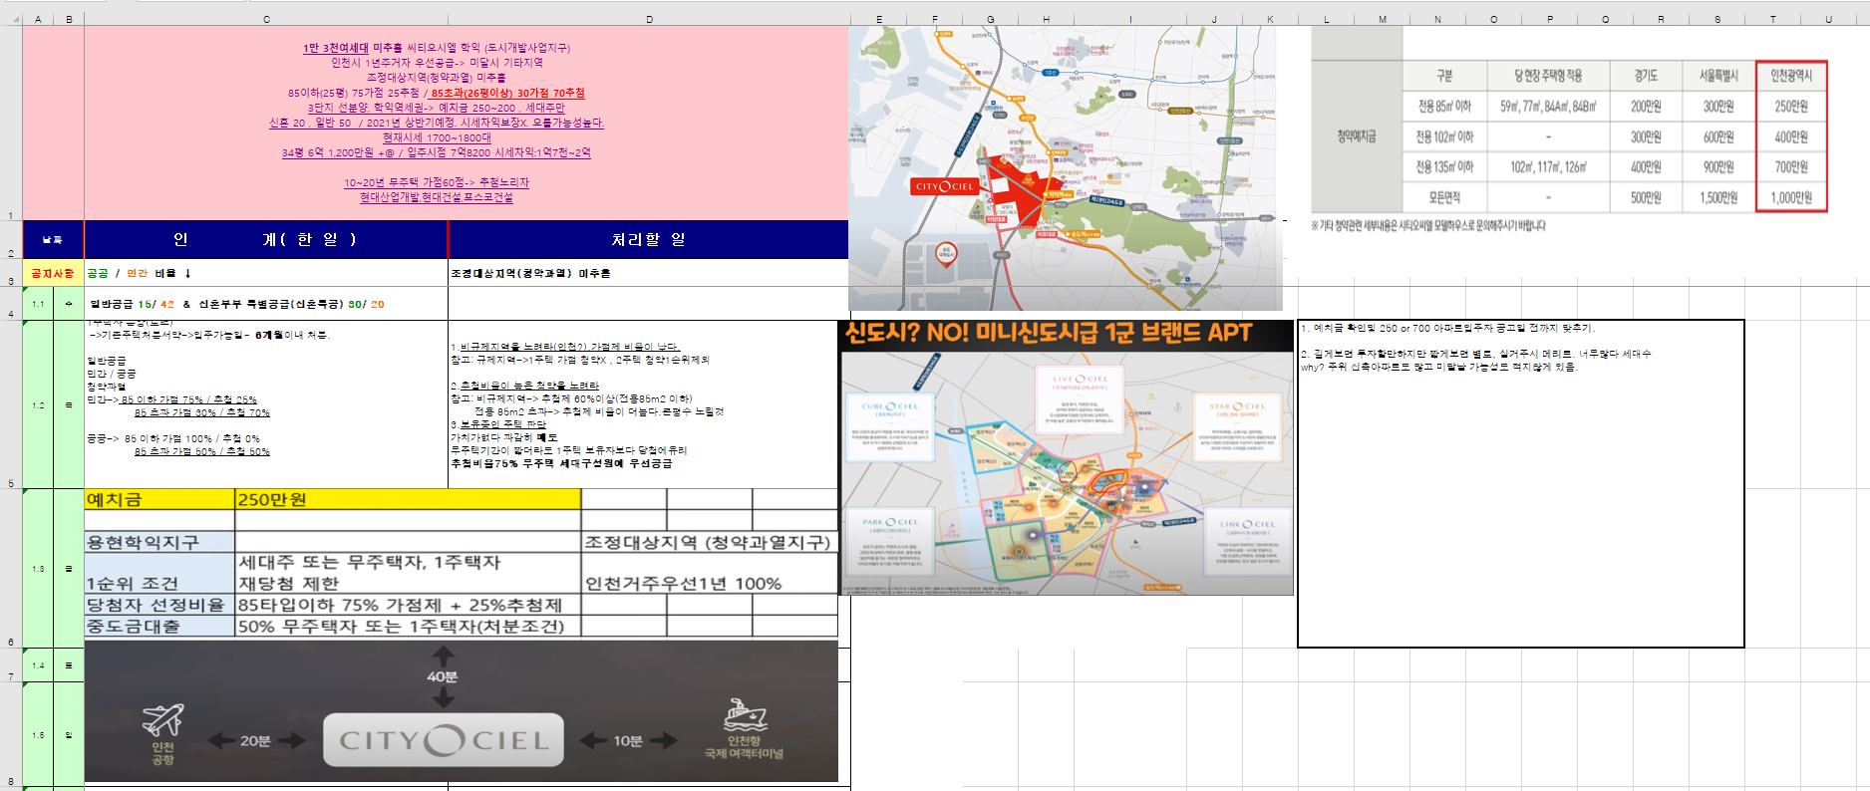Screen dimensions: 1870x791
Task: Click the '처리할 일' header cell
Action: (649, 240)
